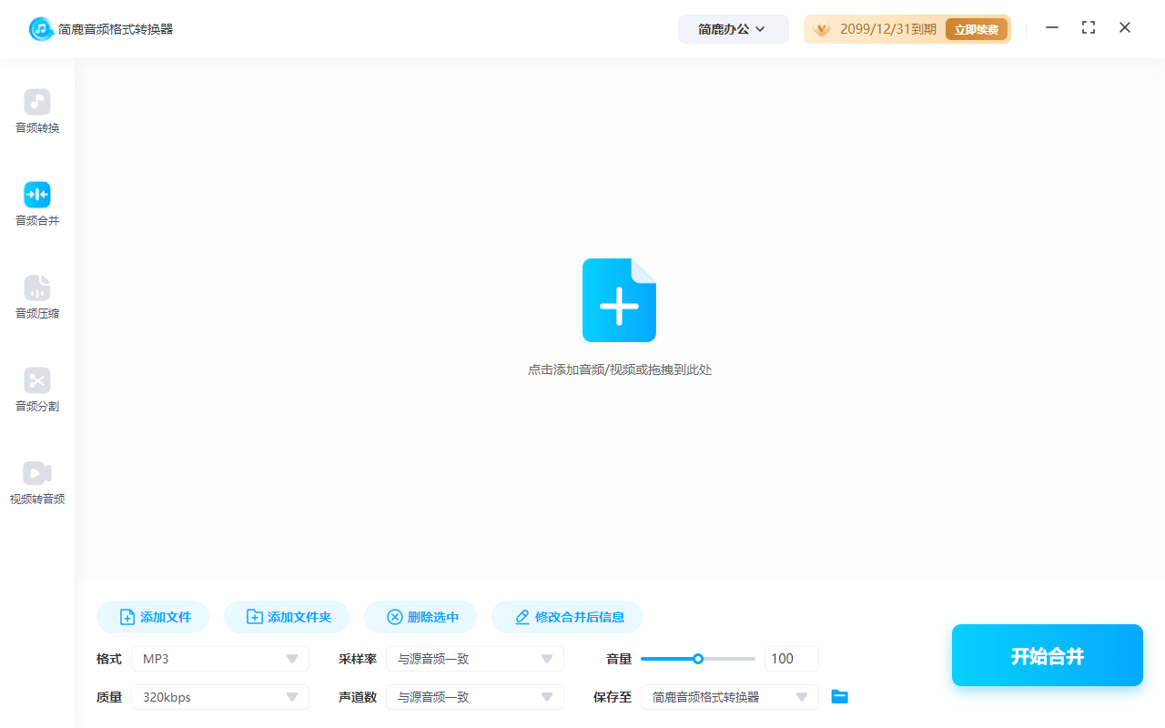Open the 质量 dropdown showing 320kbps
The height and width of the screenshot is (728, 1165).
[219, 696]
